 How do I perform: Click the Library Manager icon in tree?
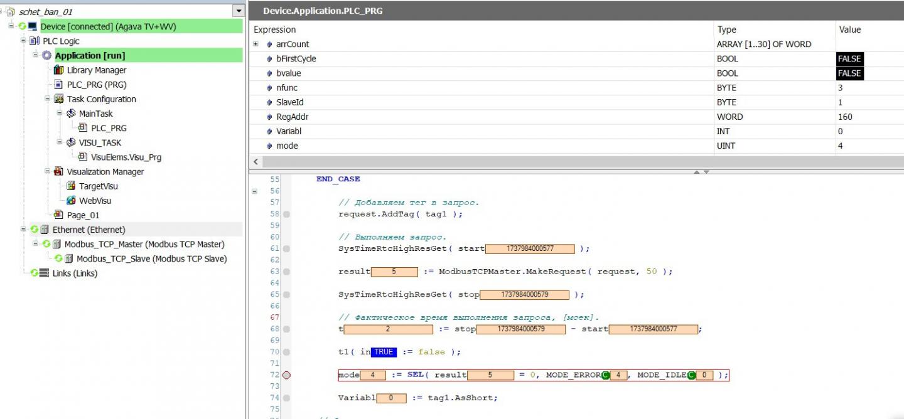pos(60,70)
